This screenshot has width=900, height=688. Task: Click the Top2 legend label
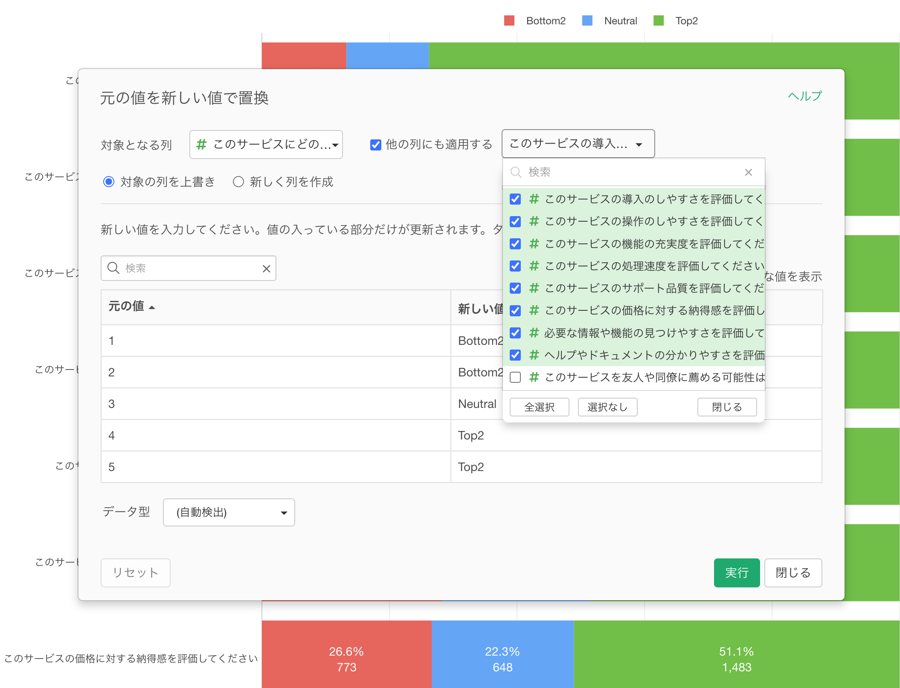point(687,21)
